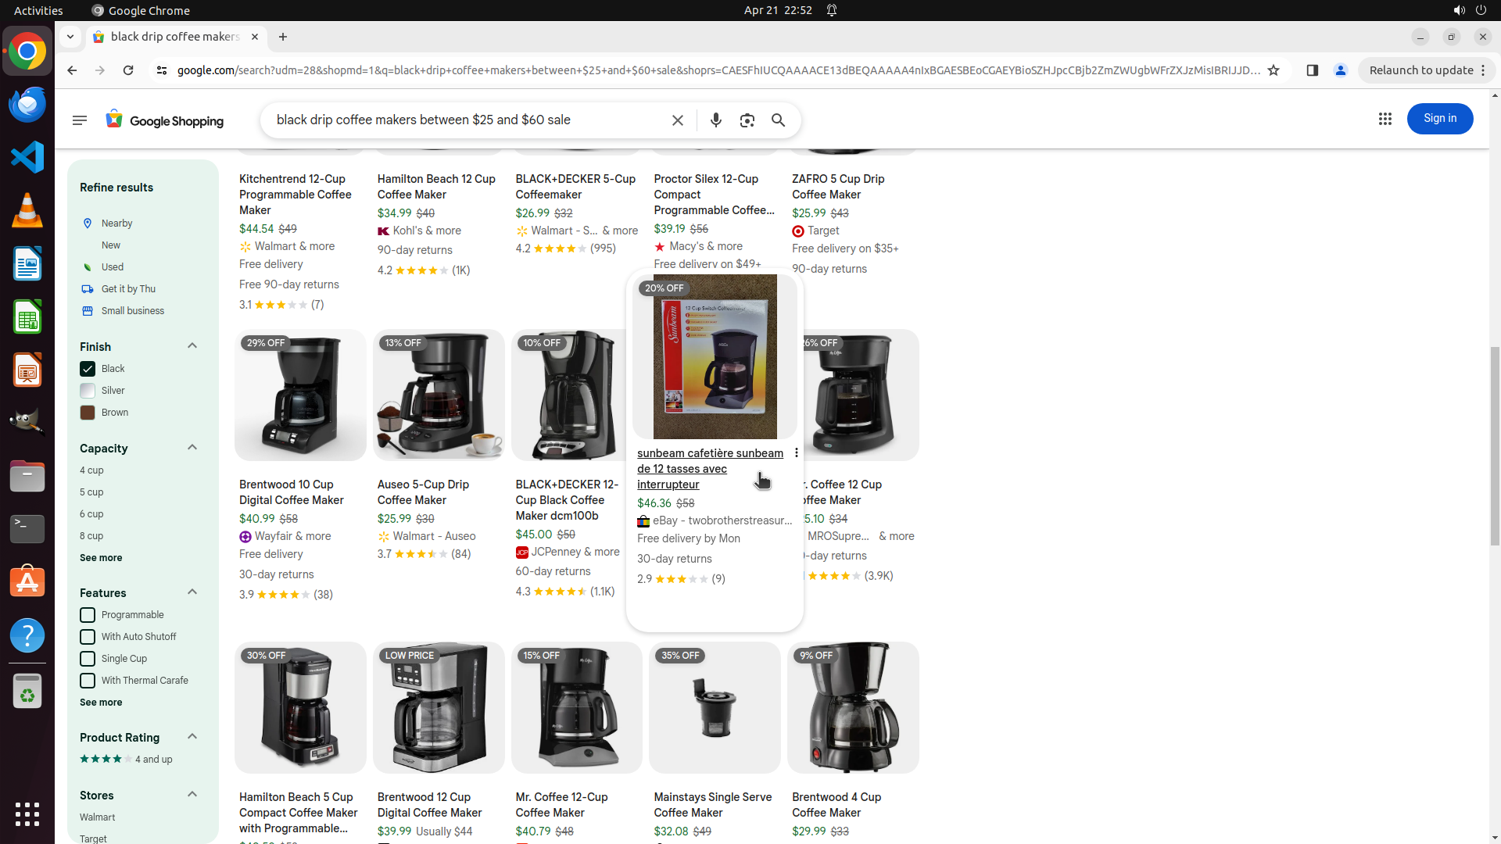Select the Brown color swatch filter

(x=88, y=413)
